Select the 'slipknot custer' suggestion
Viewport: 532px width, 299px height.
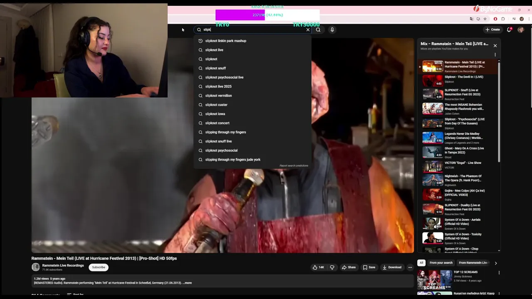coord(252,105)
